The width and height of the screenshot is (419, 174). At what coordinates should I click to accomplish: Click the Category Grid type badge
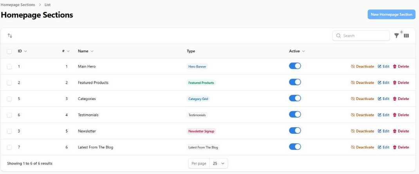coord(198,99)
